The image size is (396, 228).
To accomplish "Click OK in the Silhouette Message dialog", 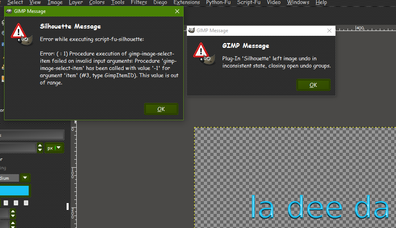I will click(x=161, y=109).
